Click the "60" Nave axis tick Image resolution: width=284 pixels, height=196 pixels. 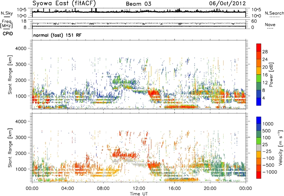(x=254, y=21)
